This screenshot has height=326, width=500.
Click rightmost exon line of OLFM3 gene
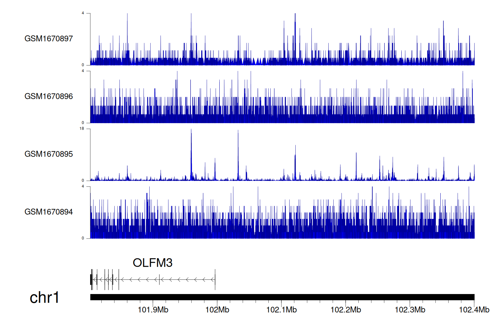coord(215,279)
